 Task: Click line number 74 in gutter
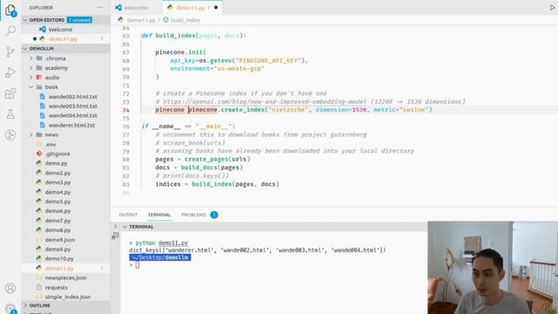point(126,110)
